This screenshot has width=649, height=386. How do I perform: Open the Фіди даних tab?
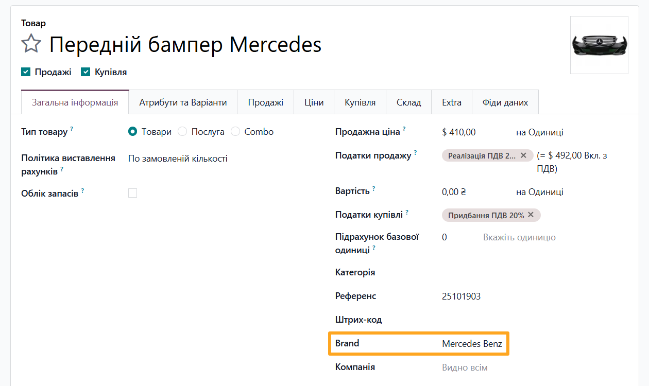pos(505,102)
